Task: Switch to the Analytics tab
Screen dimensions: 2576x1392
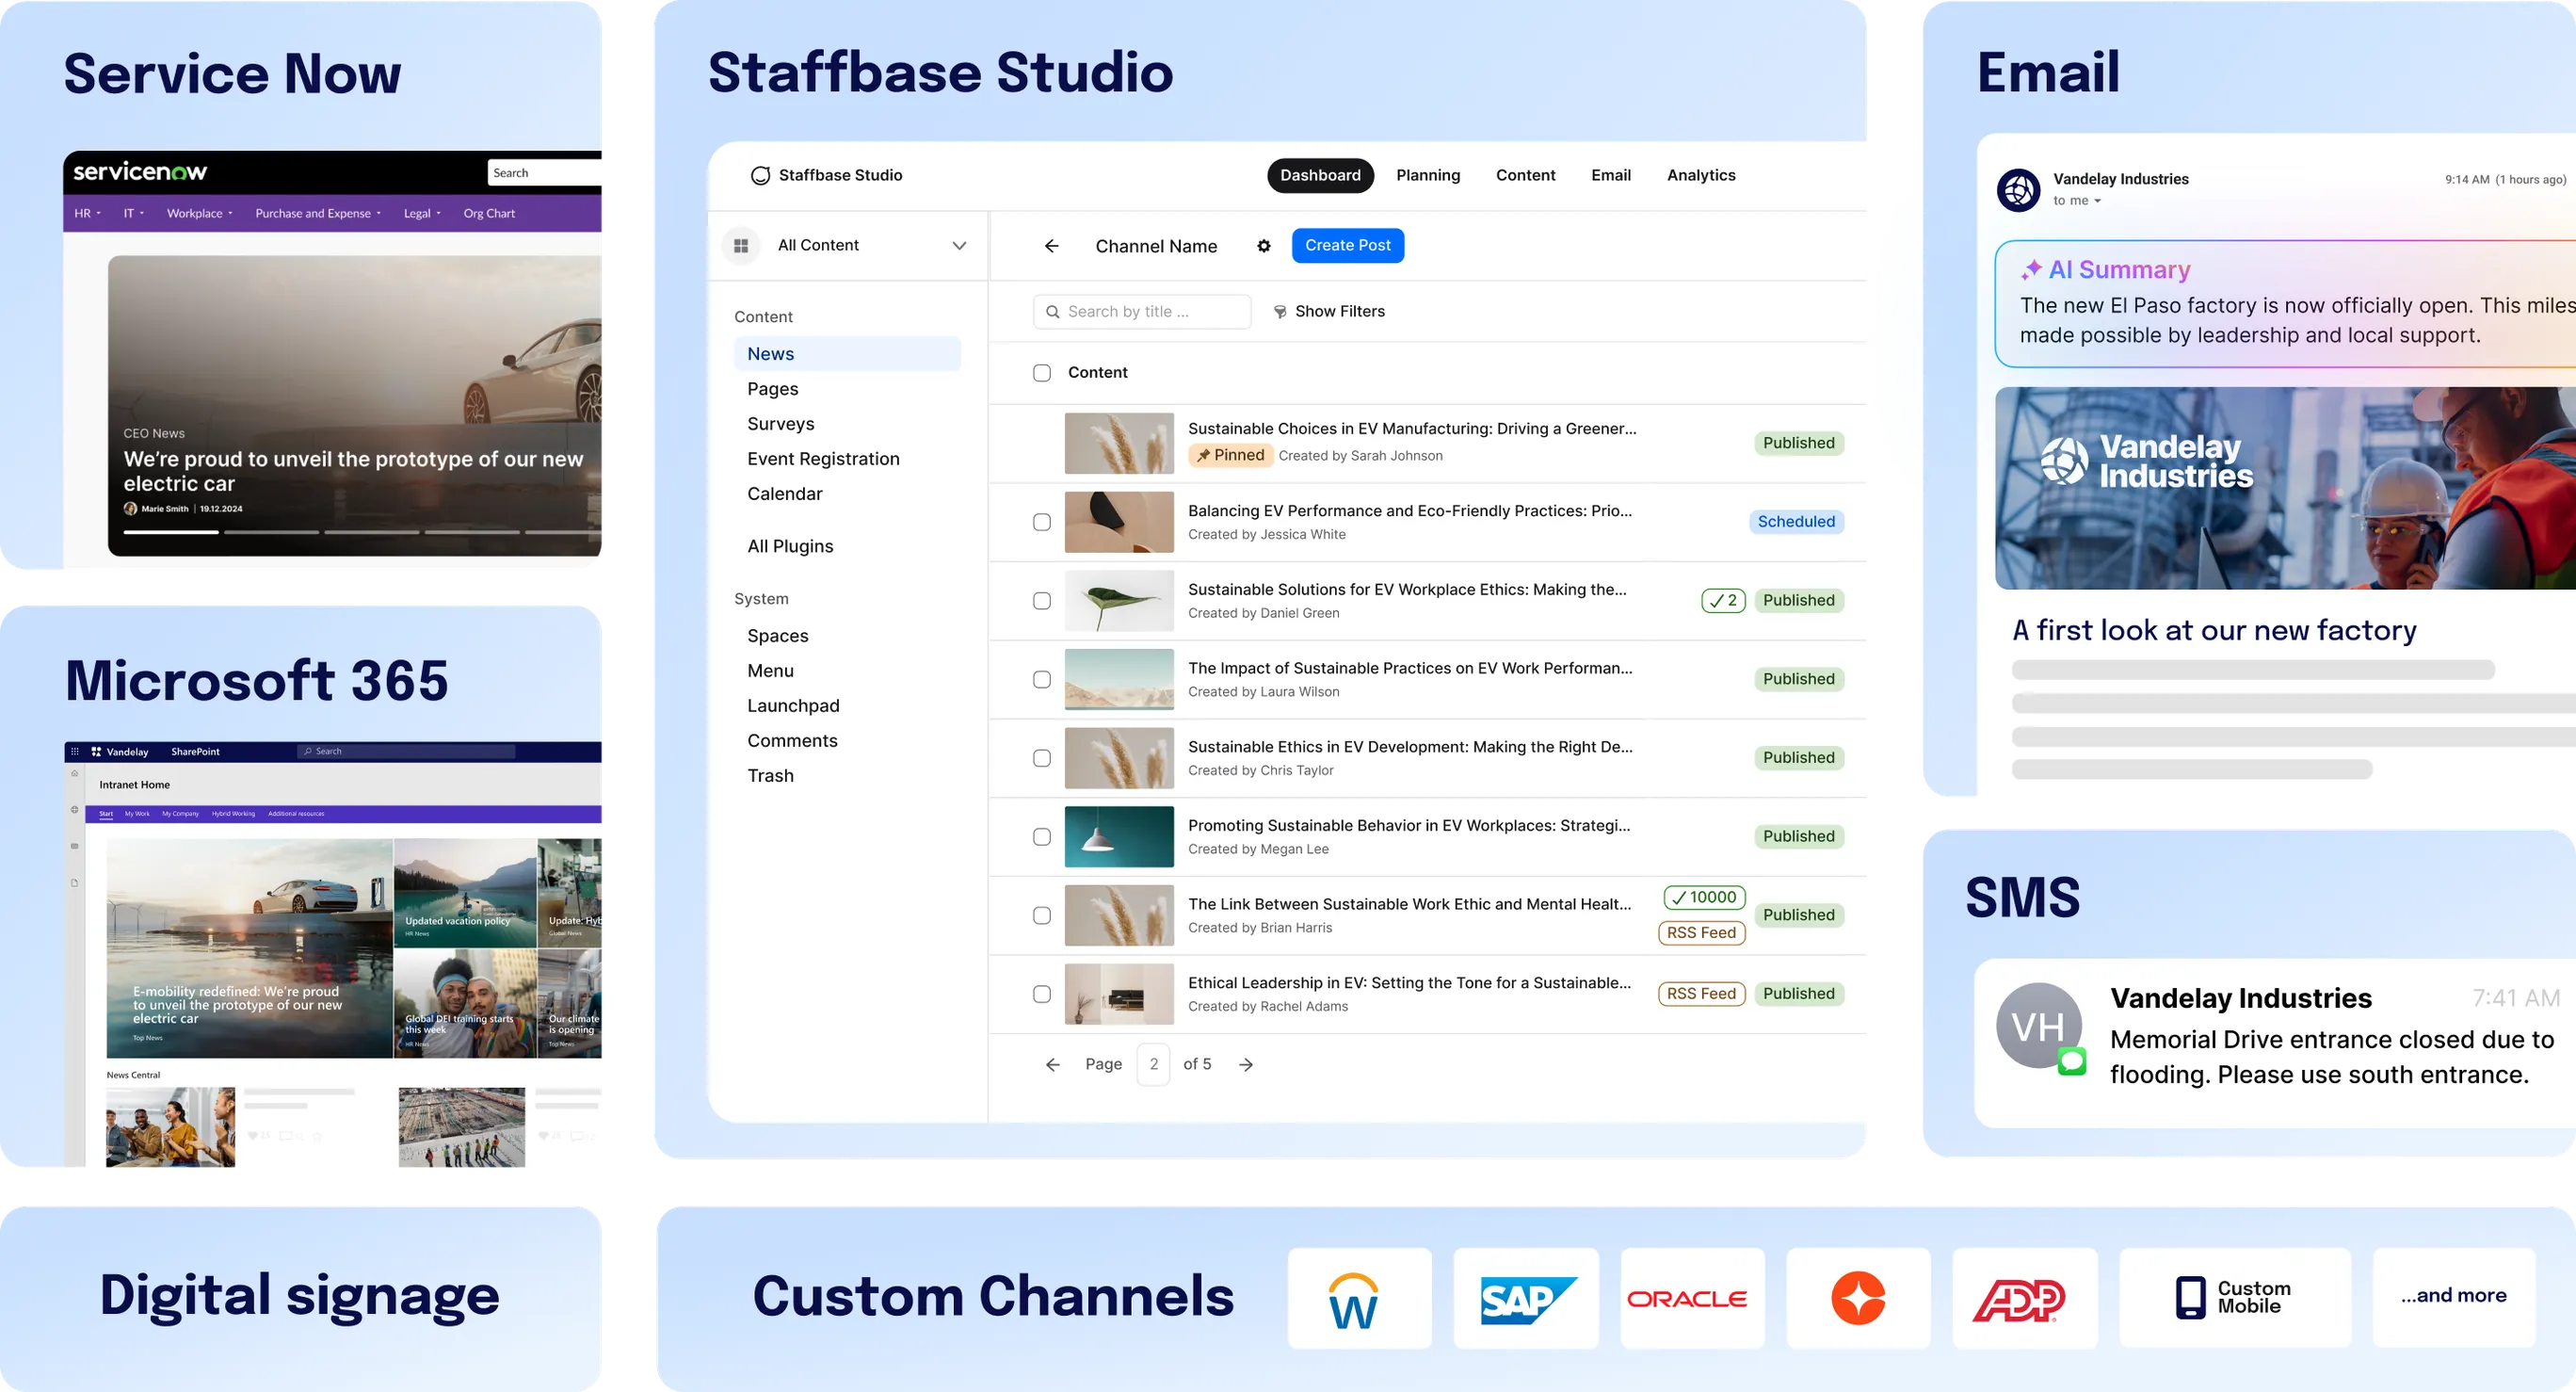Action: coord(1701,175)
